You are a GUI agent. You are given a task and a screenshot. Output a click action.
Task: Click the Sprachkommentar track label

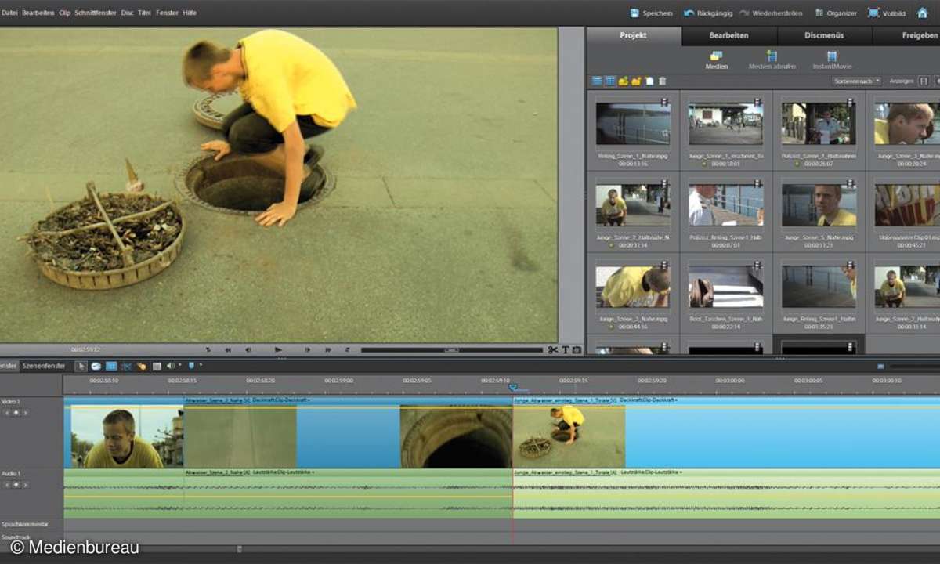pyautogui.click(x=25, y=524)
